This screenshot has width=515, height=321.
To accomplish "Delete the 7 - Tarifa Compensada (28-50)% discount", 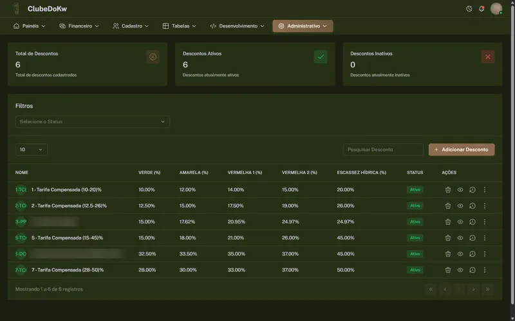I will [447, 270].
